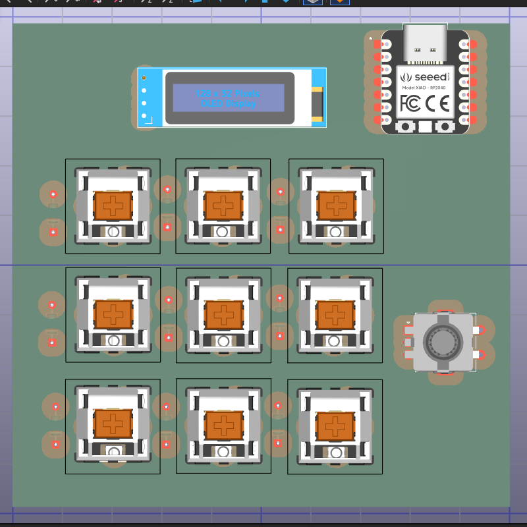Select the rotary encoder knob
Viewport: 527px width, 527px height.
coord(443,342)
